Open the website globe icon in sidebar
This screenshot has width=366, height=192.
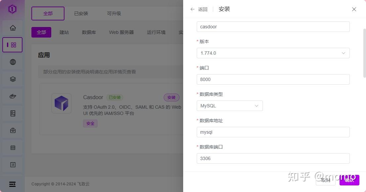(x=12, y=62)
